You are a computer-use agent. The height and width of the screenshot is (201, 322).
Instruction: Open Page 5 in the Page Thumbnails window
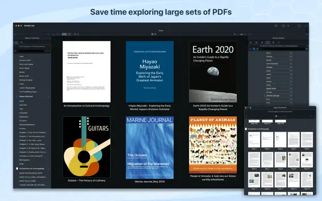(307, 140)
